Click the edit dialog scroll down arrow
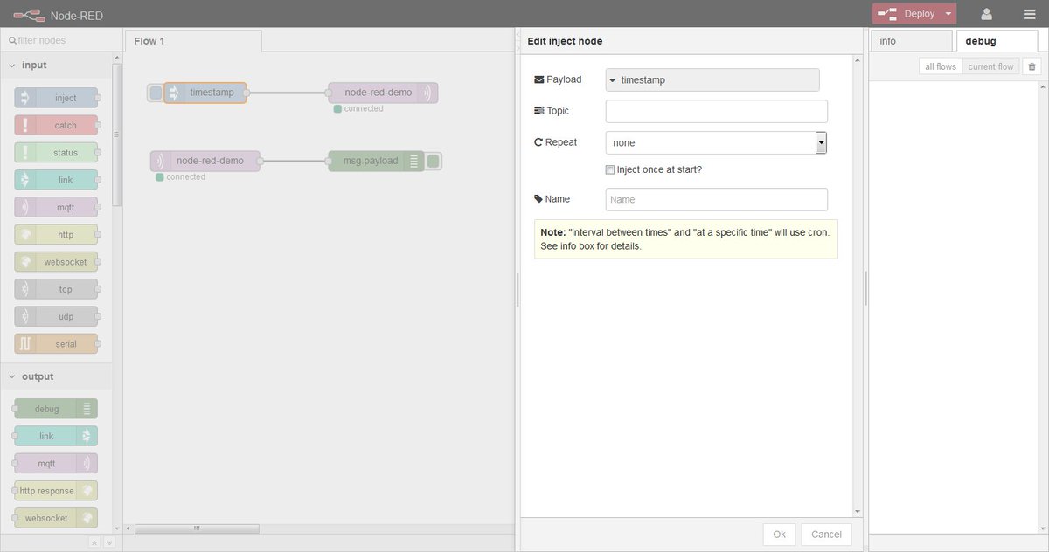The width and height of the screenshot is (1049, 552). pos(857,511)
